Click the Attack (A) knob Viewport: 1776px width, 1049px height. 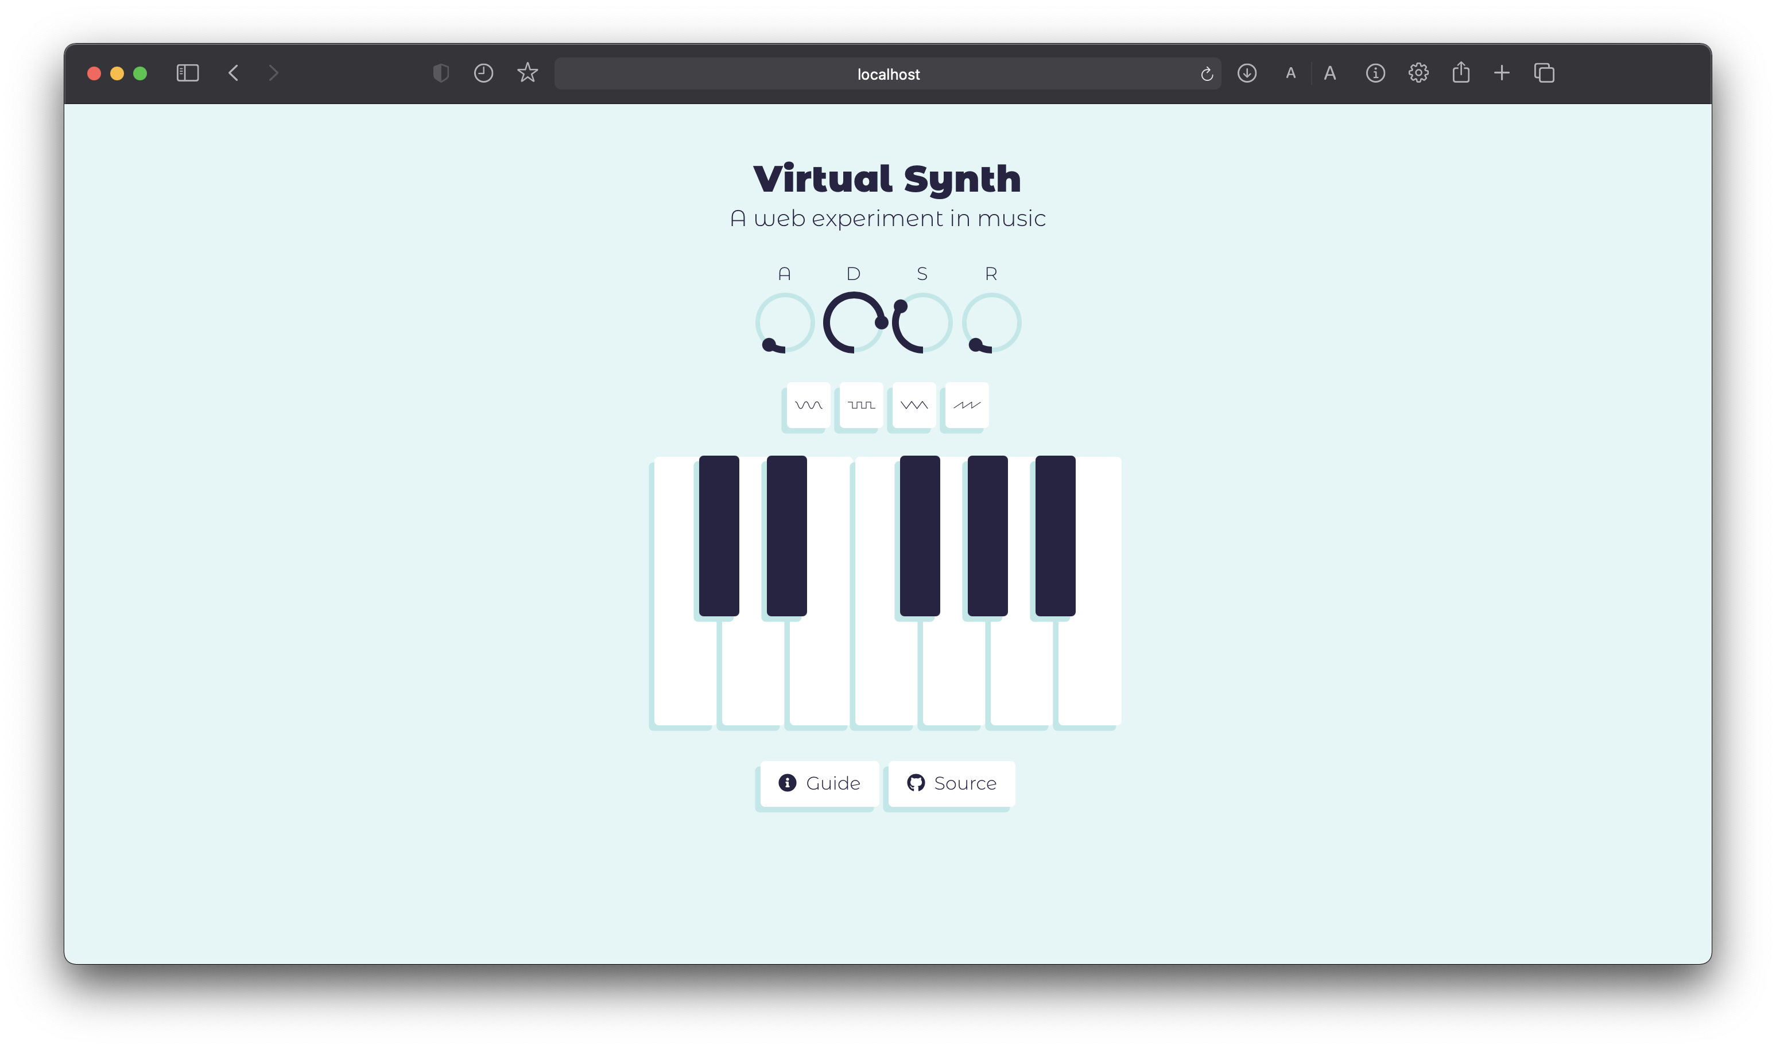[x=785, y=323]
